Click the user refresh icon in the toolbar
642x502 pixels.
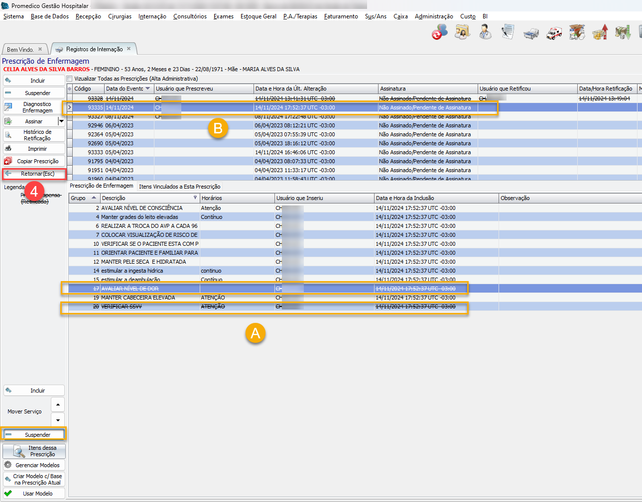pyautogui.click(x=439, y=33)
